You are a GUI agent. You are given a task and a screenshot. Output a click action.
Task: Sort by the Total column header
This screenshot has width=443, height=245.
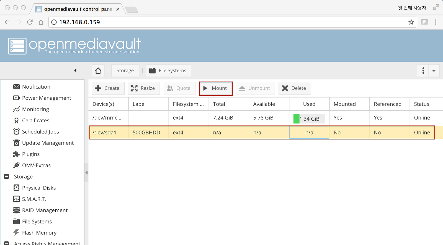(x=229, y=104)
